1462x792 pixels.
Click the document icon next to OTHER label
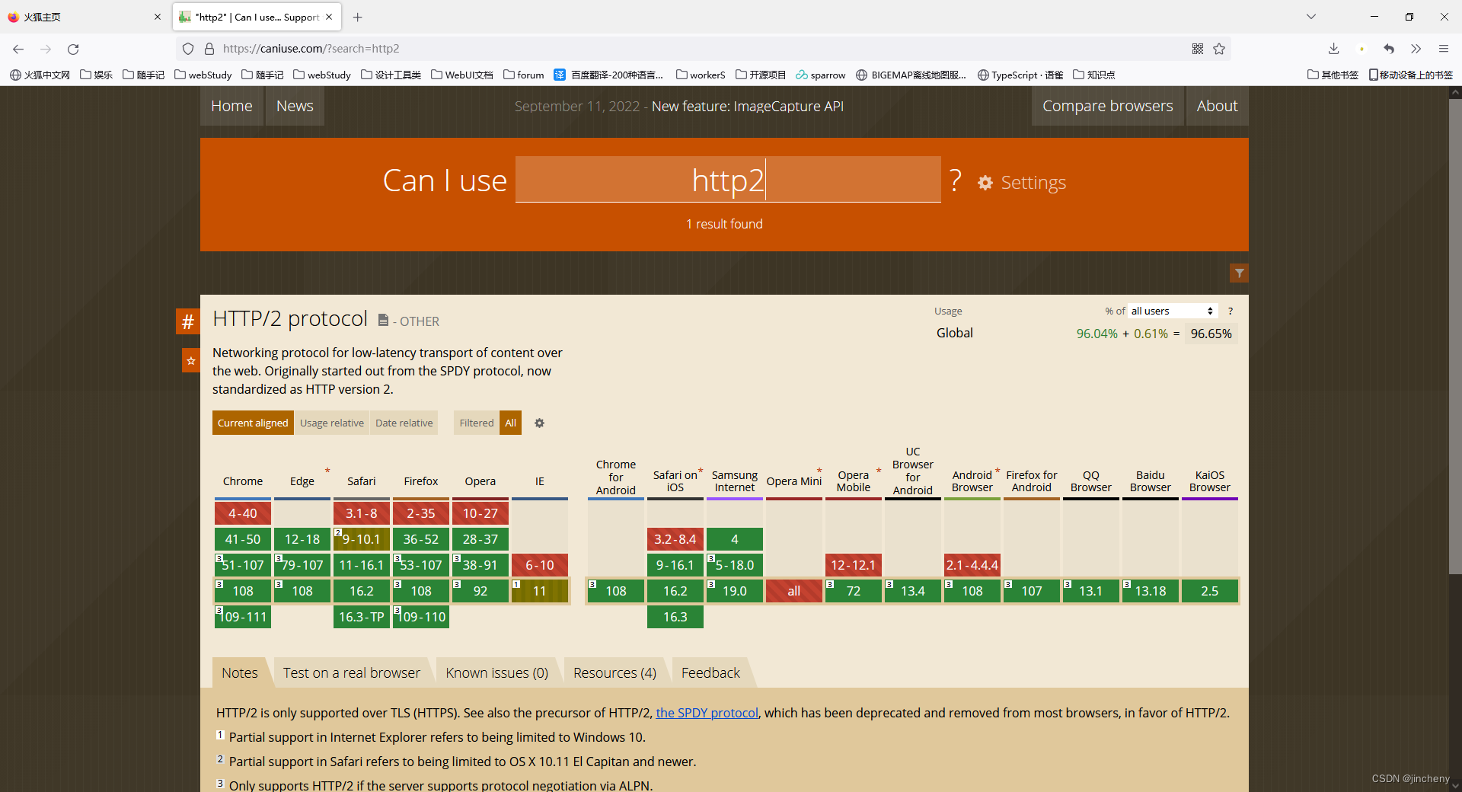tap(383, 320)
